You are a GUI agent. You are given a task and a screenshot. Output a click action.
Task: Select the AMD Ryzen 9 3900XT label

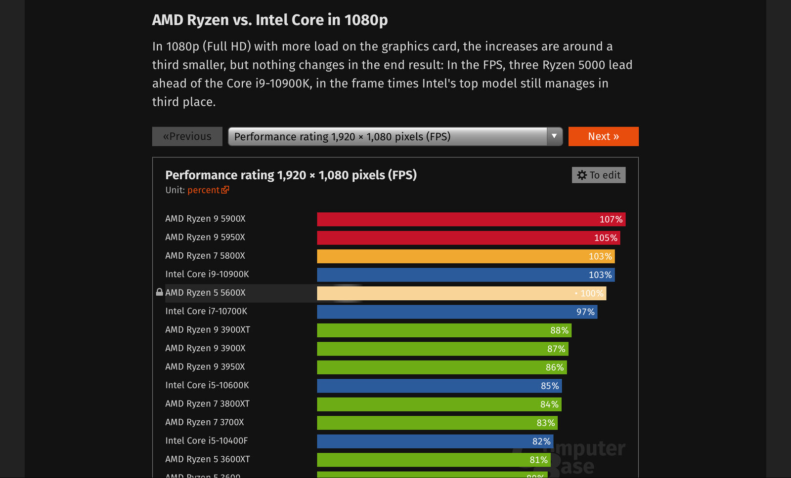coord(208,330)
